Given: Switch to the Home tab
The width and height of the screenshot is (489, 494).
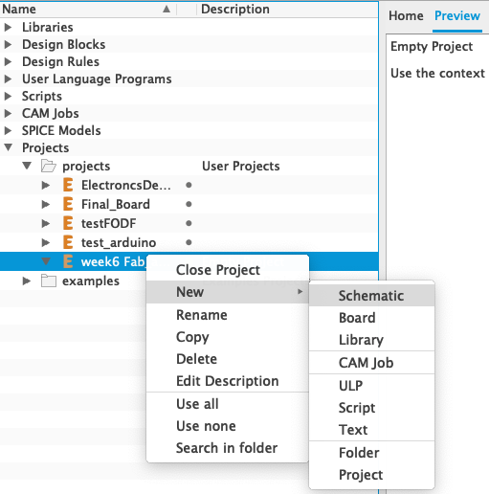Looking at the screenshot, I should click(406, 16).
